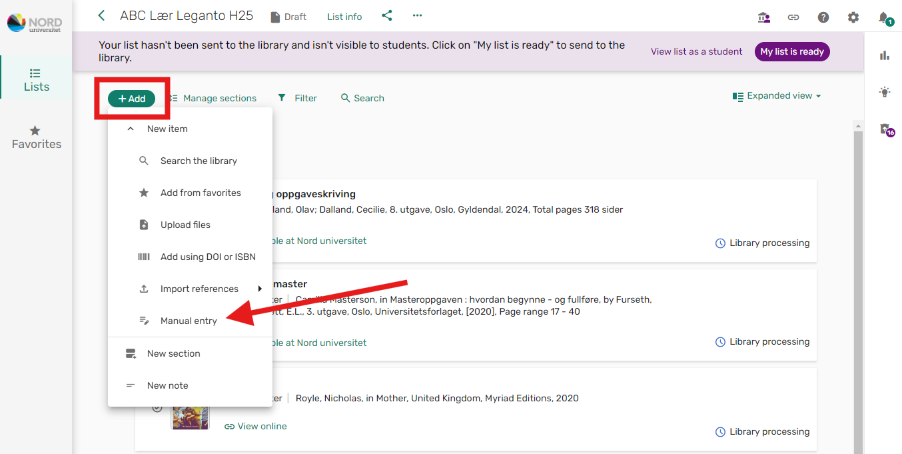Open the side panel icon with 16 badge

886,129
